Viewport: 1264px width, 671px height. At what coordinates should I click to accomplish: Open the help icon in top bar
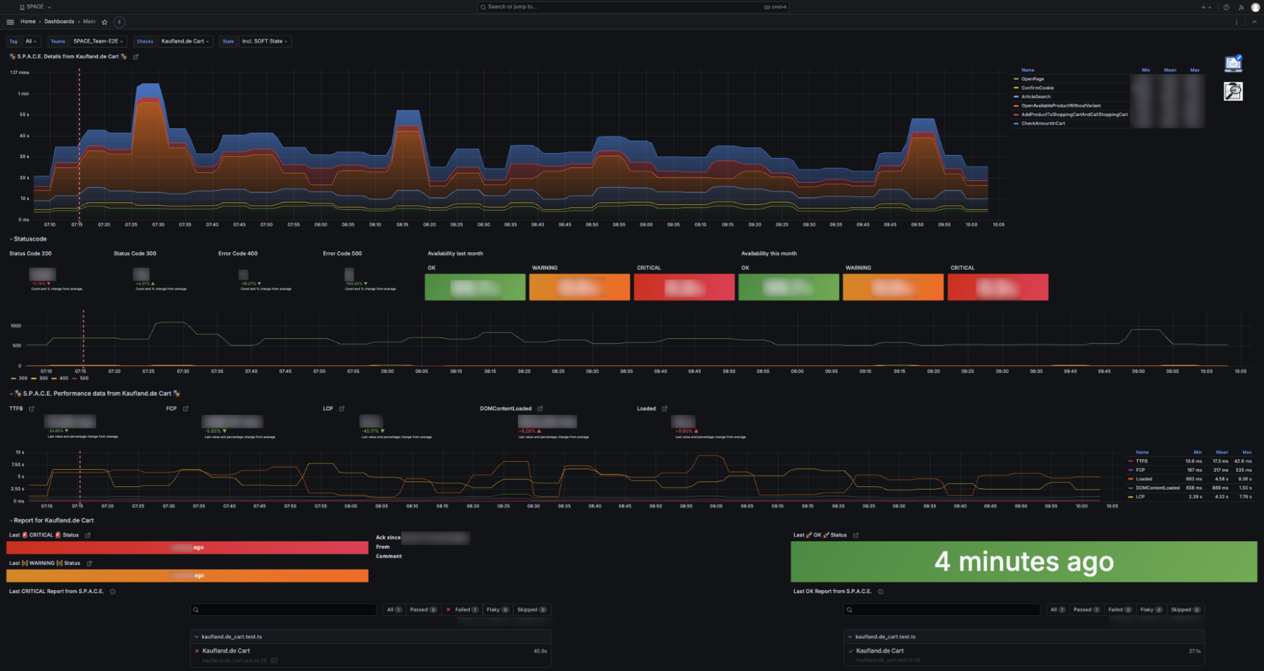point(1226,7)
